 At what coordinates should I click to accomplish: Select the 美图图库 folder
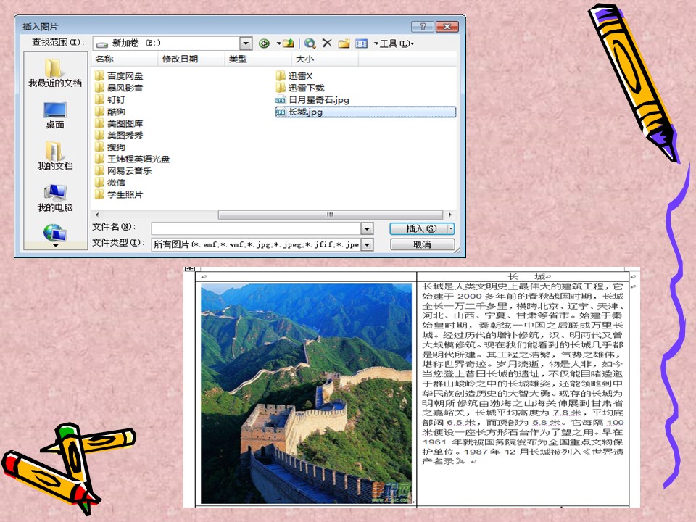click(119, 123)
